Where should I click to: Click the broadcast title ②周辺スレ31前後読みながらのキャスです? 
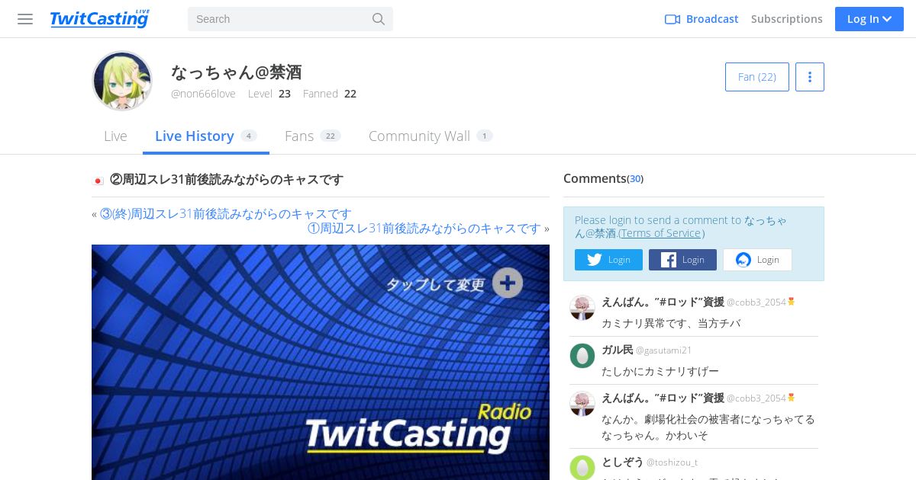coord(227,180)
